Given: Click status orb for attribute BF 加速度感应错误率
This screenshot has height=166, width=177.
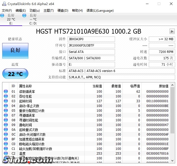Looking at the screenshot, I should pyautogui.click(x=6, y=139).
